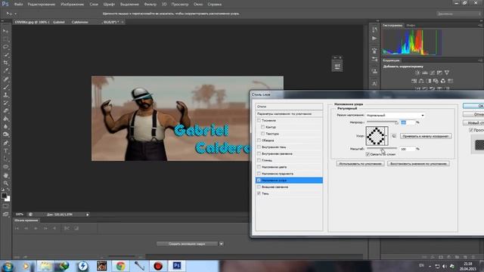
Task: Open the Histogram panel flyout menu
Action: (x=480, y=25)
